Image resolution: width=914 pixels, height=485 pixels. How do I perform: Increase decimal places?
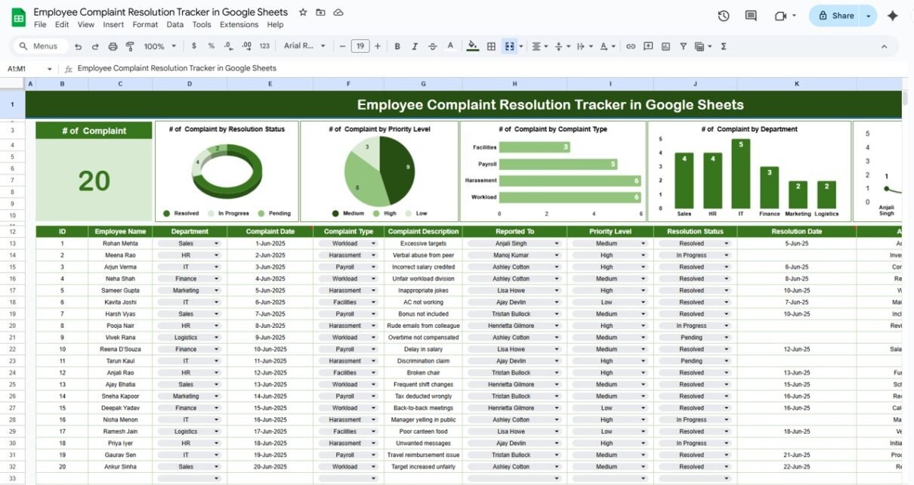coord(245,46)
